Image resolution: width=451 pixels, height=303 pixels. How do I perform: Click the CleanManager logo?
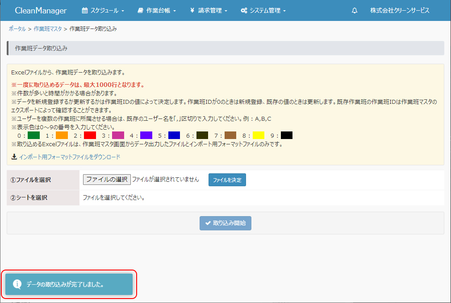click(41, 11)
